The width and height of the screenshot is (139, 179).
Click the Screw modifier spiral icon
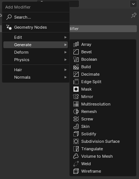pyautogui.click(x=76, y=119)
